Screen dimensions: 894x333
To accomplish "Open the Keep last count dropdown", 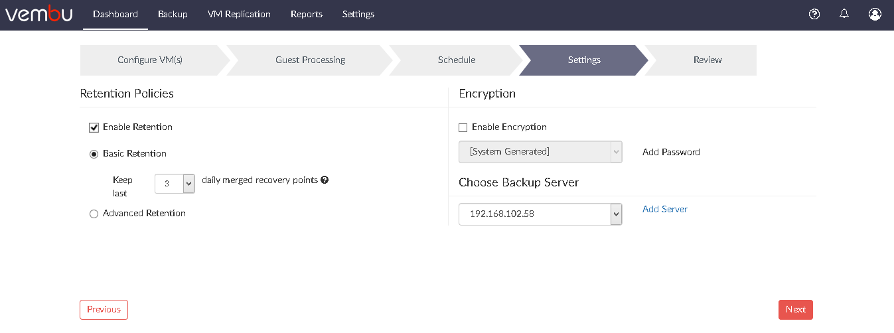I will coord(175,184).
